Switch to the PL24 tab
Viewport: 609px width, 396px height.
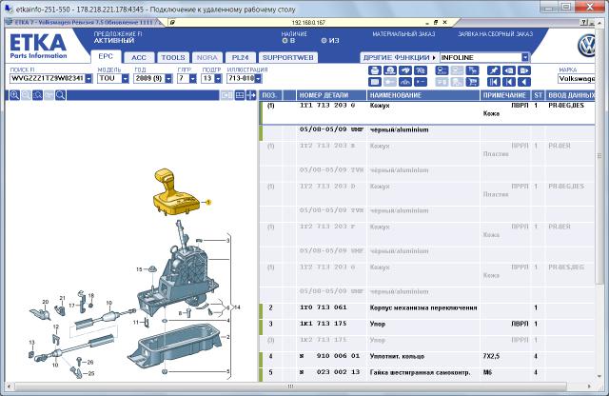240,57
